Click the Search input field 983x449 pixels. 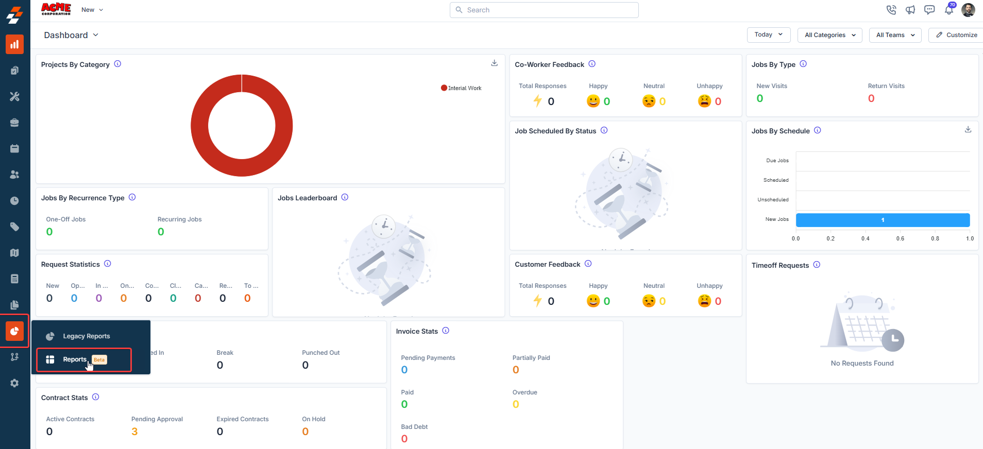point(544,10)
